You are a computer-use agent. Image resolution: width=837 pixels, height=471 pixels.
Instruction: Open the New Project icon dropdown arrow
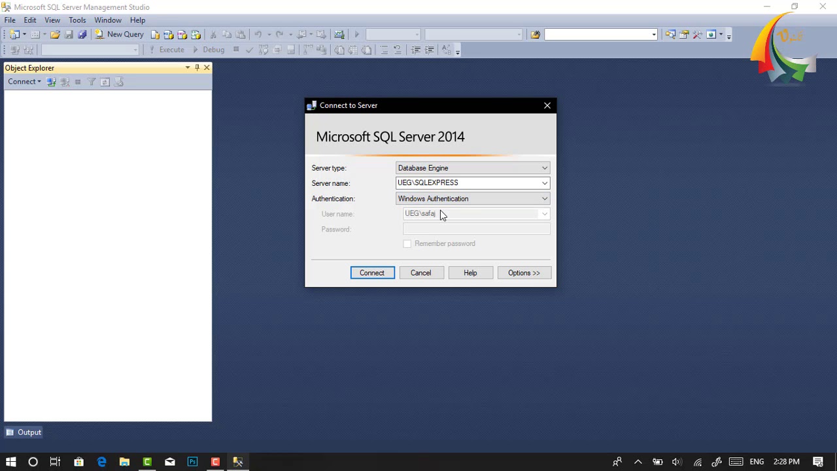click(24, 35)
